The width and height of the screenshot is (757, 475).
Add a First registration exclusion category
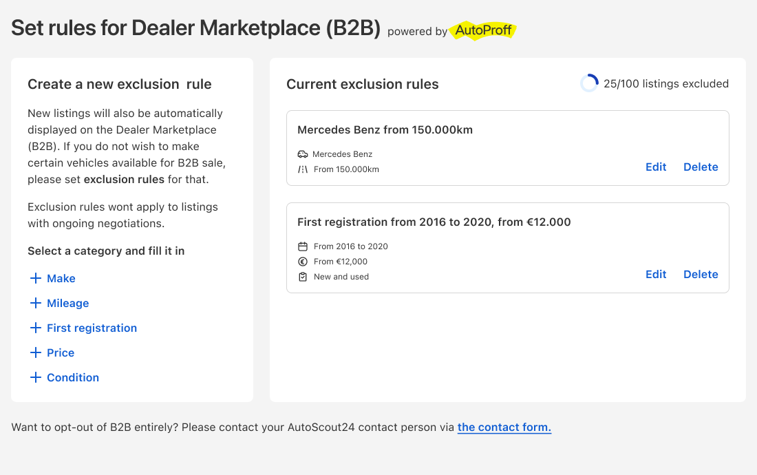[x=83, y=328]
